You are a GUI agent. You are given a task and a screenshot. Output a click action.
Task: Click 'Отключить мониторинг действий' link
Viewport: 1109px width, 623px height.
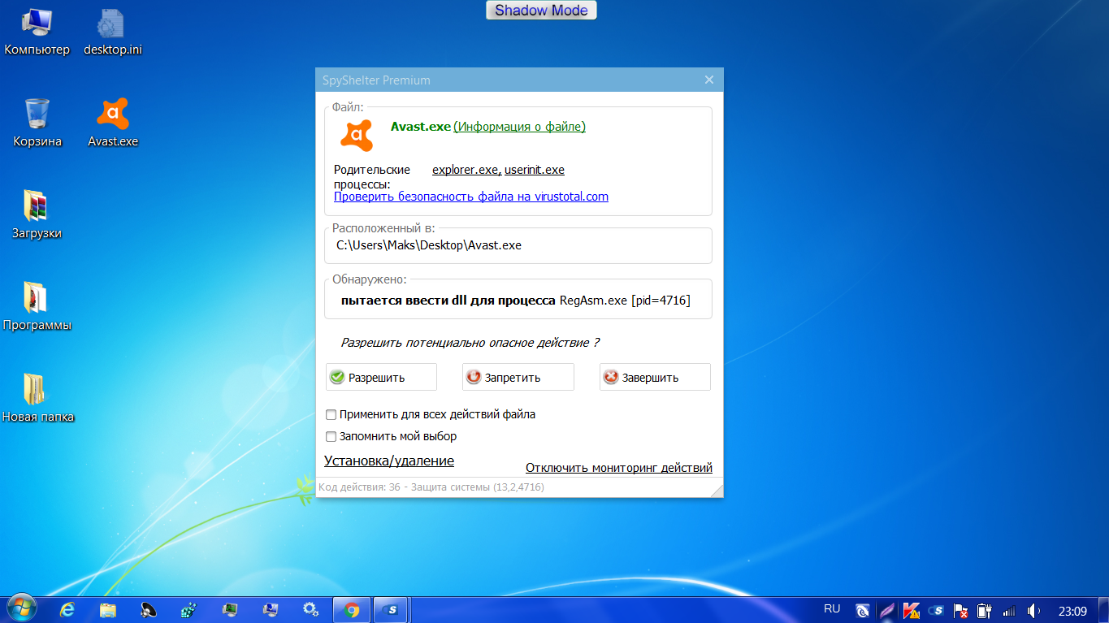[x=619, y=468]
